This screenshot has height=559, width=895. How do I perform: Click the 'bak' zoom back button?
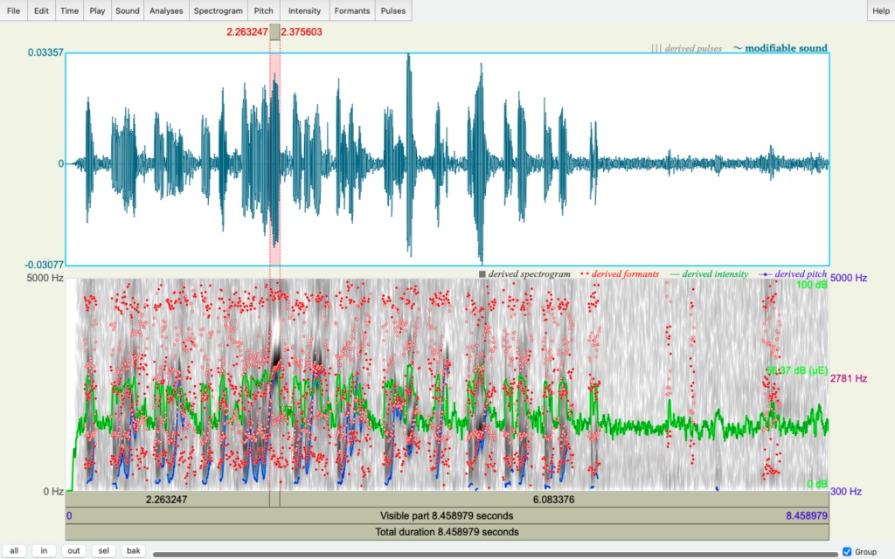(x=133, y=551)
